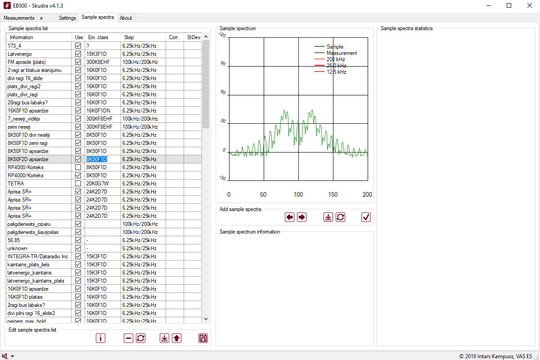The width and height of the screenshot is (540, 360).
Task: Check the first unchecked RP4000/Korteks Use checkbox
Action: 78,167
